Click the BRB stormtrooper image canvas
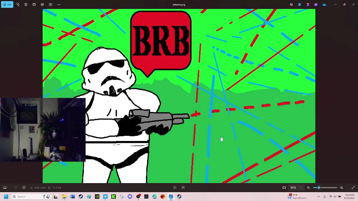The width and height of the screenshot is (358, 201). point(179,96)
